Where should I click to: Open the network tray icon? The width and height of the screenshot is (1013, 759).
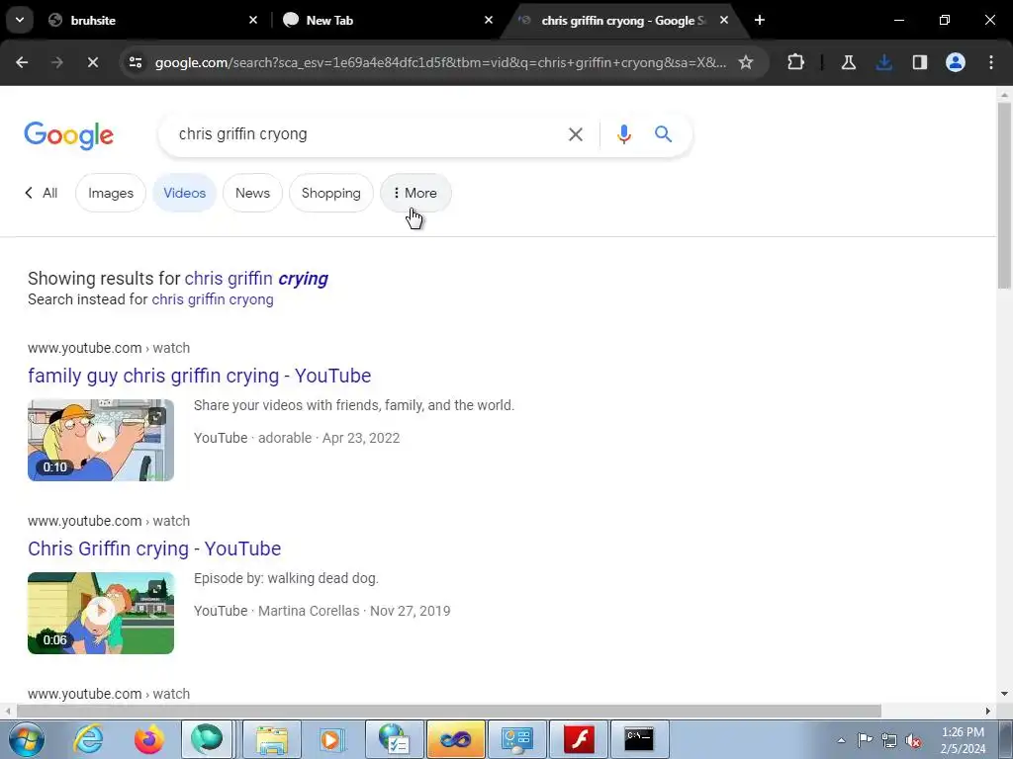point(889,740)
